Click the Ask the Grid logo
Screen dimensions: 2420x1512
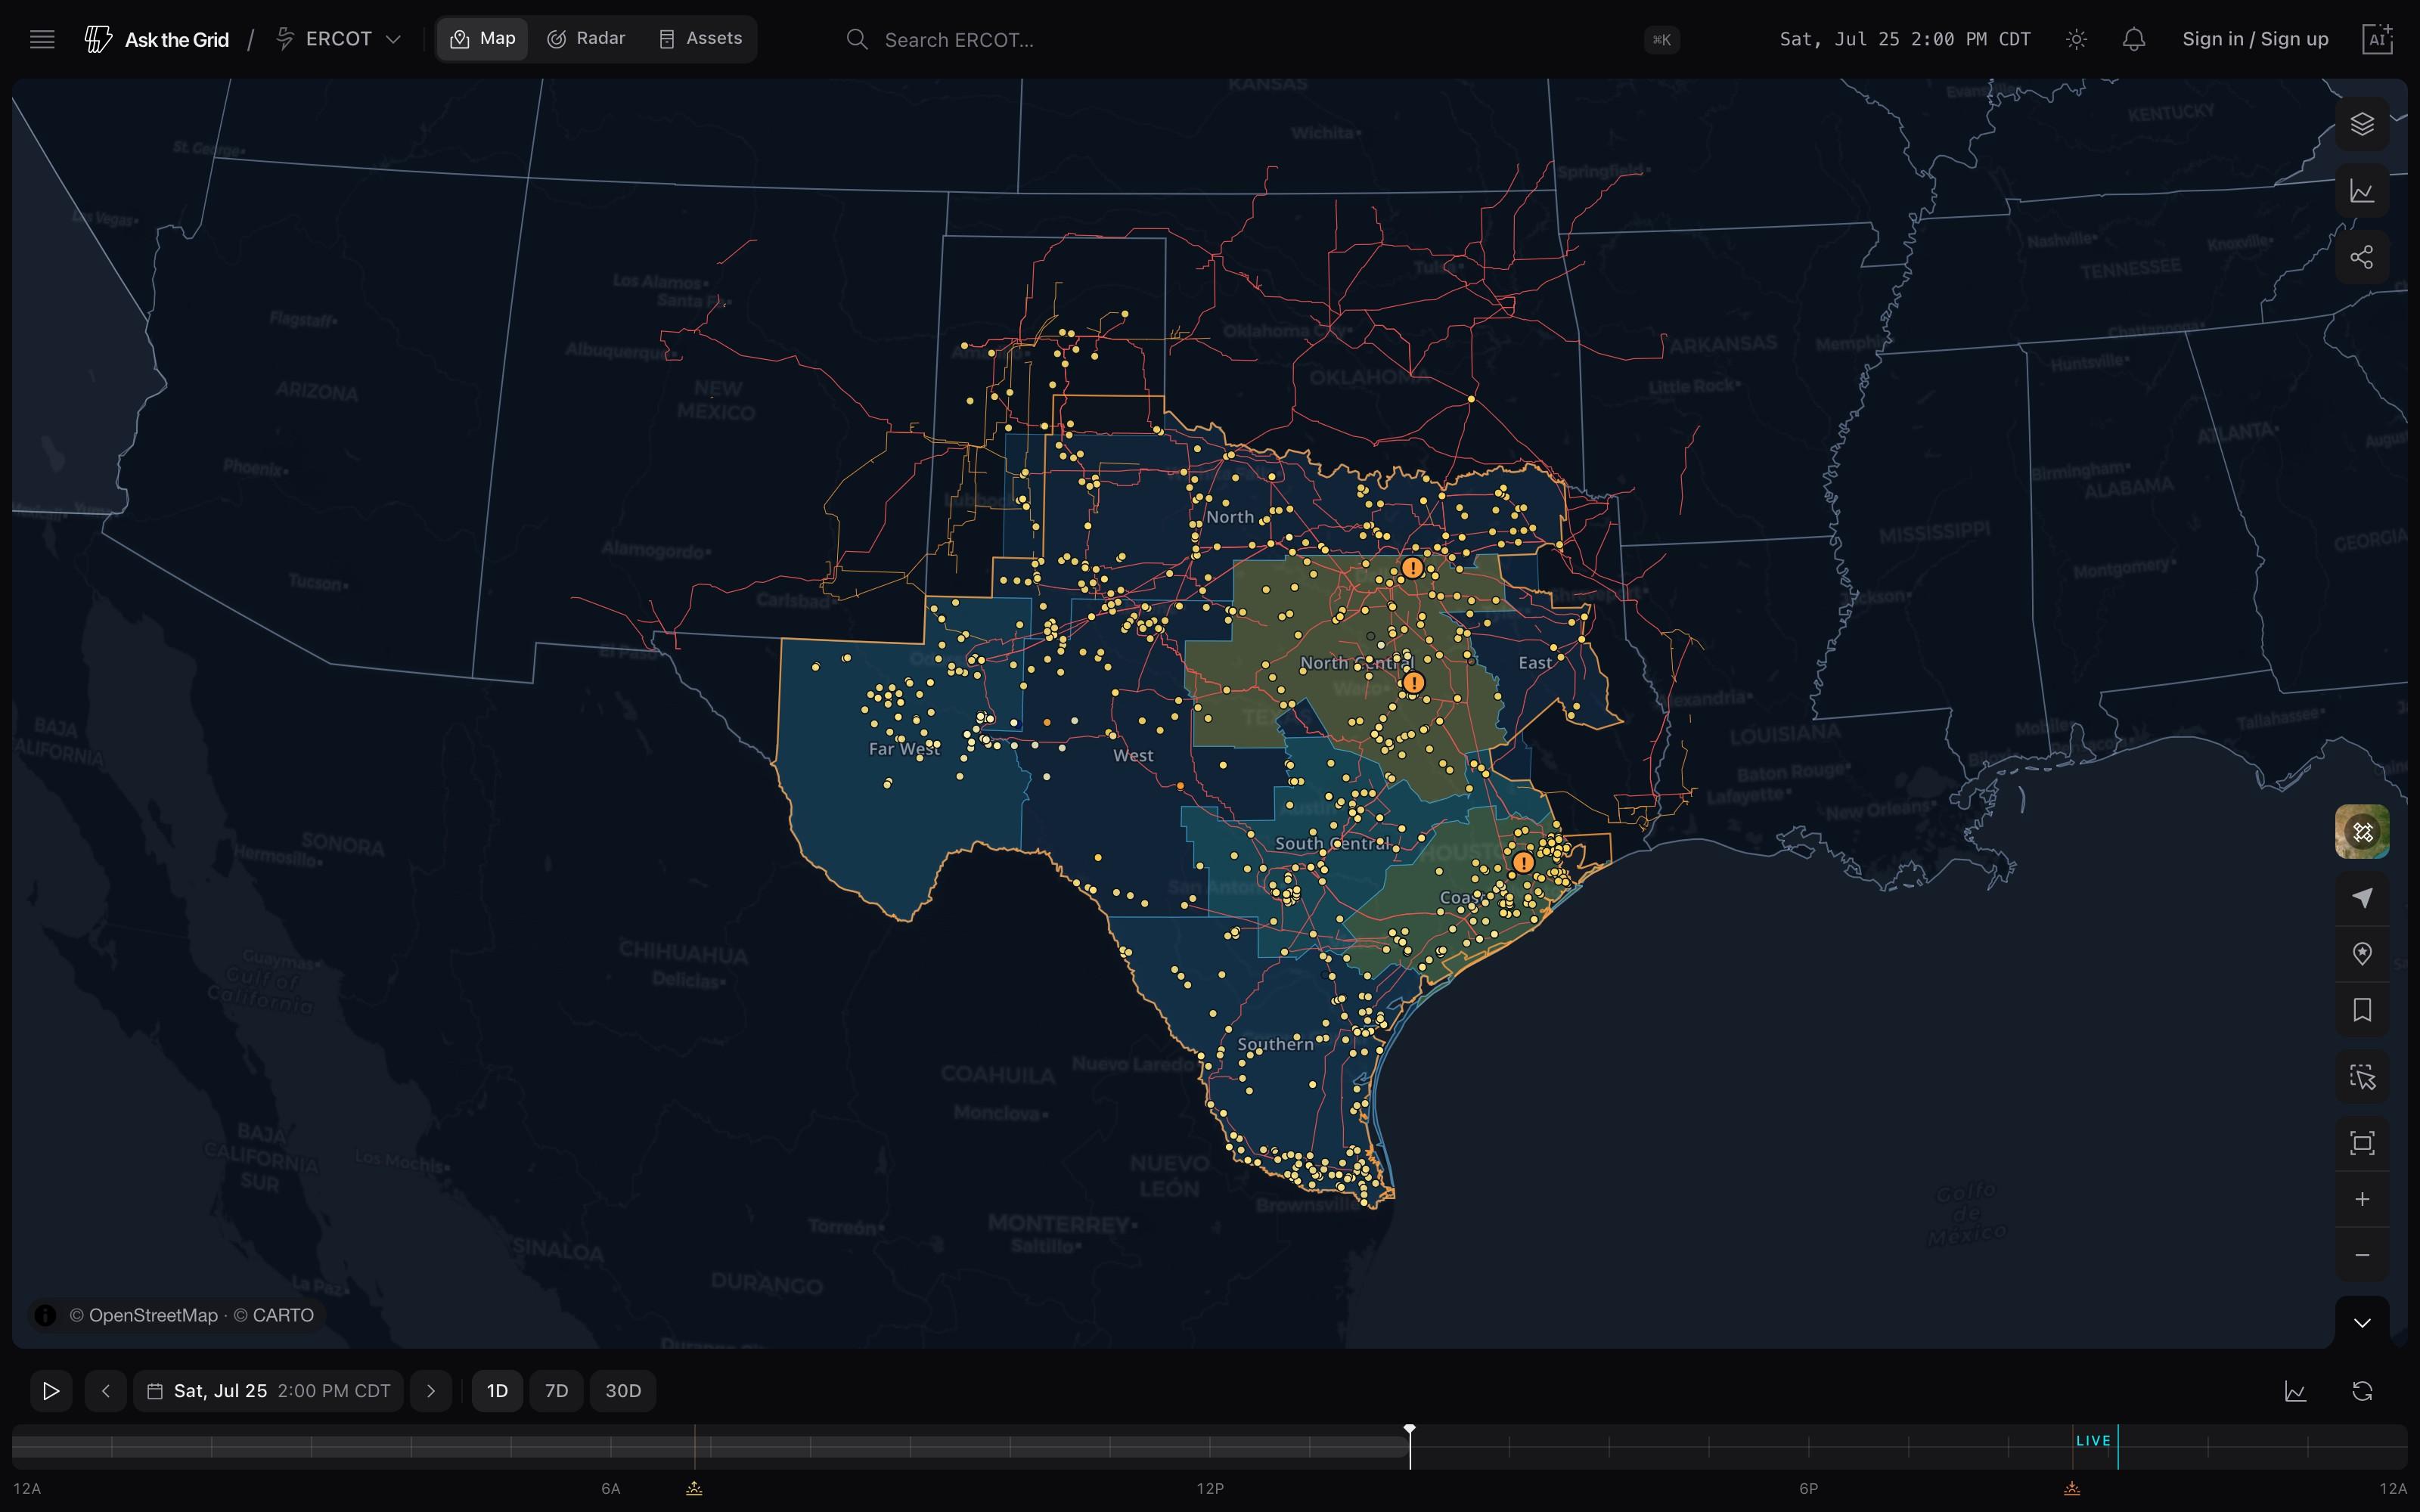click(157, 39)
